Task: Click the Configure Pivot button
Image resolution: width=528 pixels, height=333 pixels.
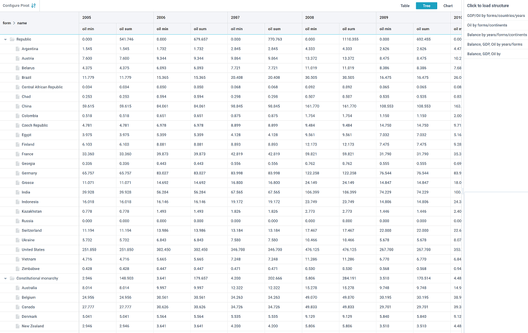Action: coord(19,6)
